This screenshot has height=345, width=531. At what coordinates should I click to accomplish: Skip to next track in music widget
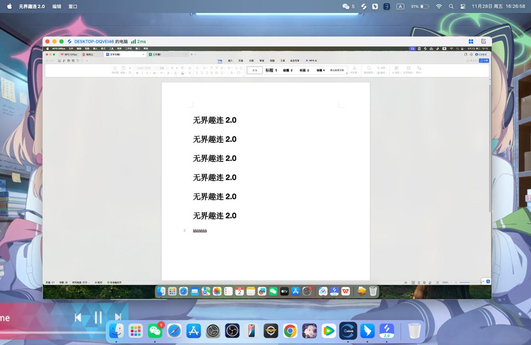tap(118, 317)
